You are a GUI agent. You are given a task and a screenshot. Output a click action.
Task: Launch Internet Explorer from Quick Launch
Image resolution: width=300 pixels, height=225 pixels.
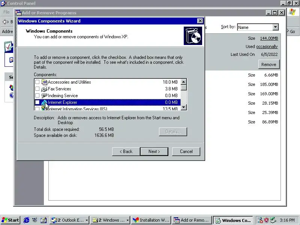click(x=26, y=220)
